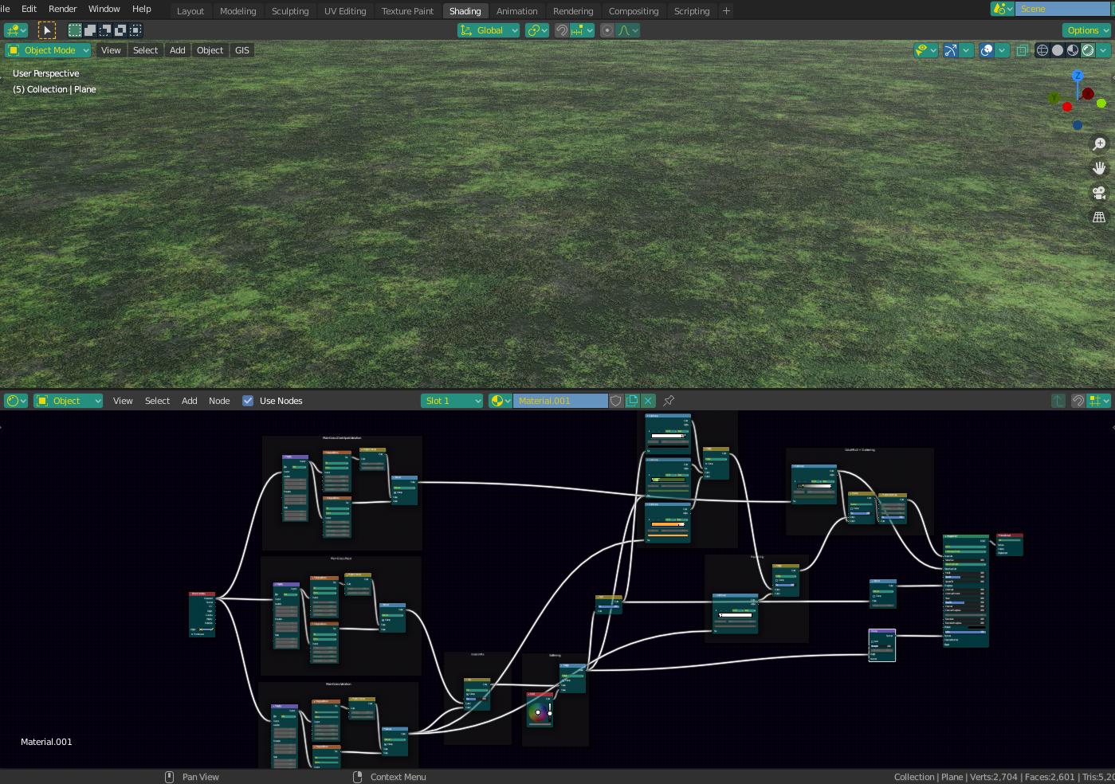Unlink Material.001 with the X icon

tap(648, 401)
